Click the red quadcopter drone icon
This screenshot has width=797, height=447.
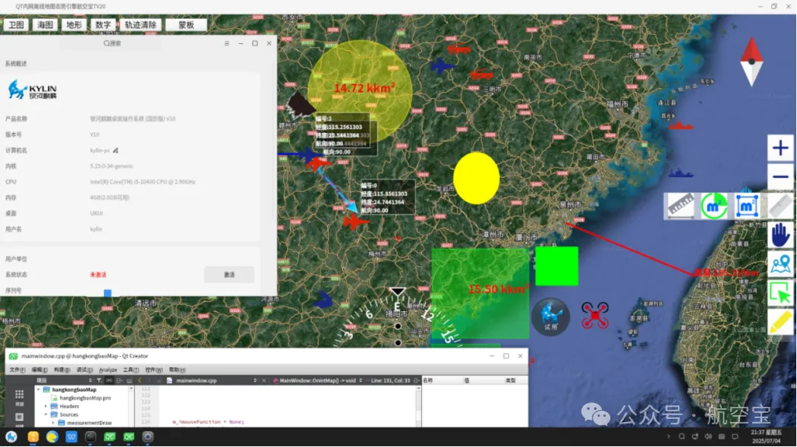[x=595, y=315]
